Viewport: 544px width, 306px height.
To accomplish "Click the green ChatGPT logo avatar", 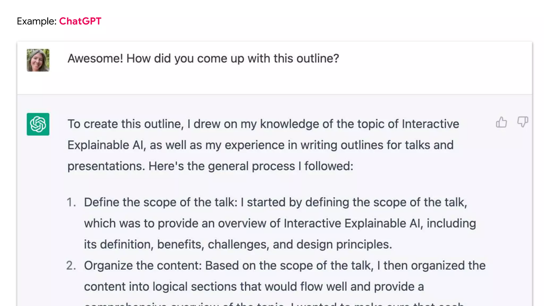I will (38, 124).
